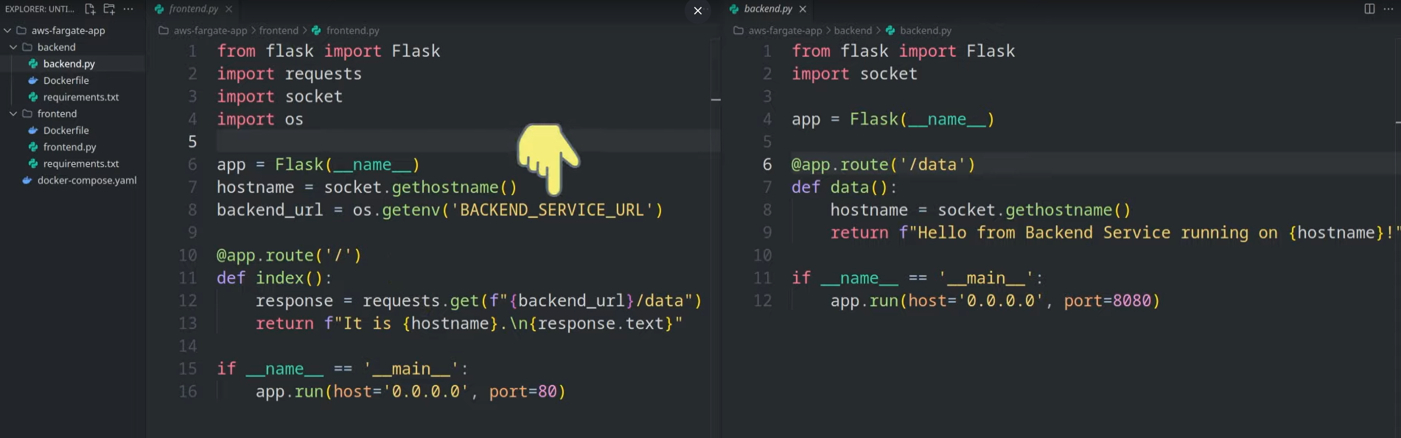Collapse the frontend folder

point(14,114)
